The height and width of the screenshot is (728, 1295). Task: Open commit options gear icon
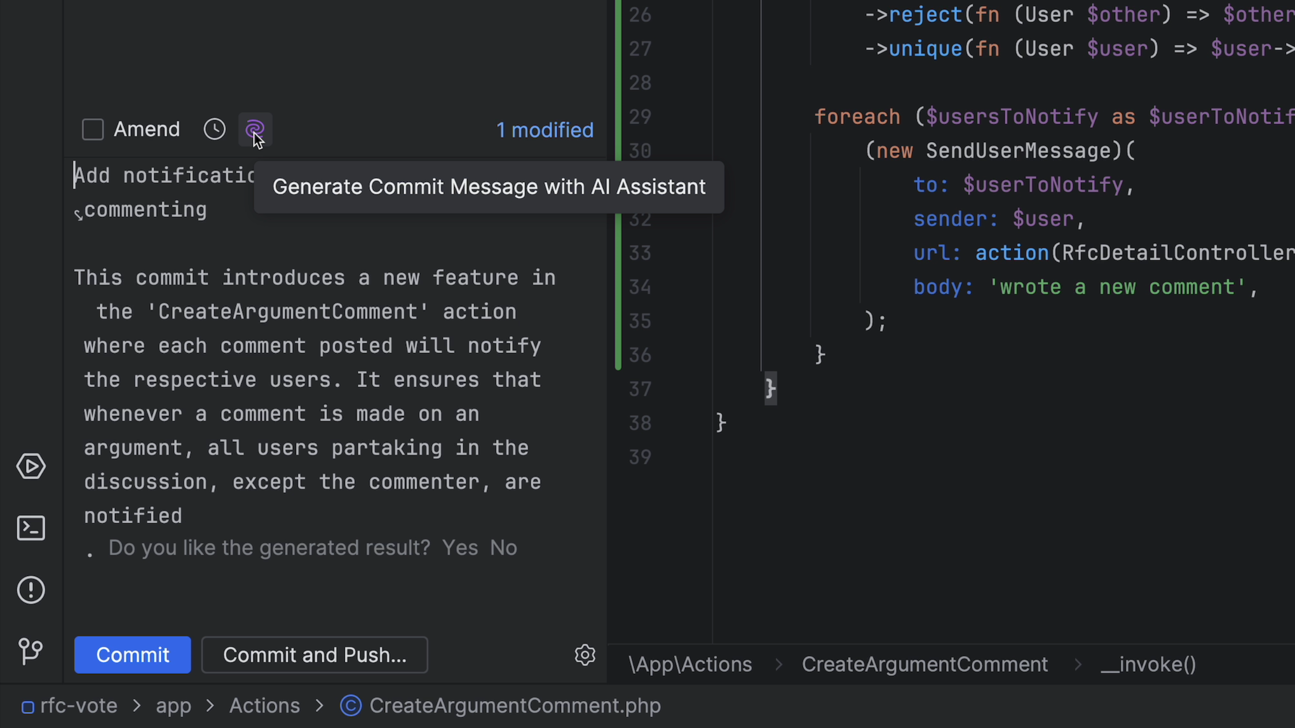[585, 655]
